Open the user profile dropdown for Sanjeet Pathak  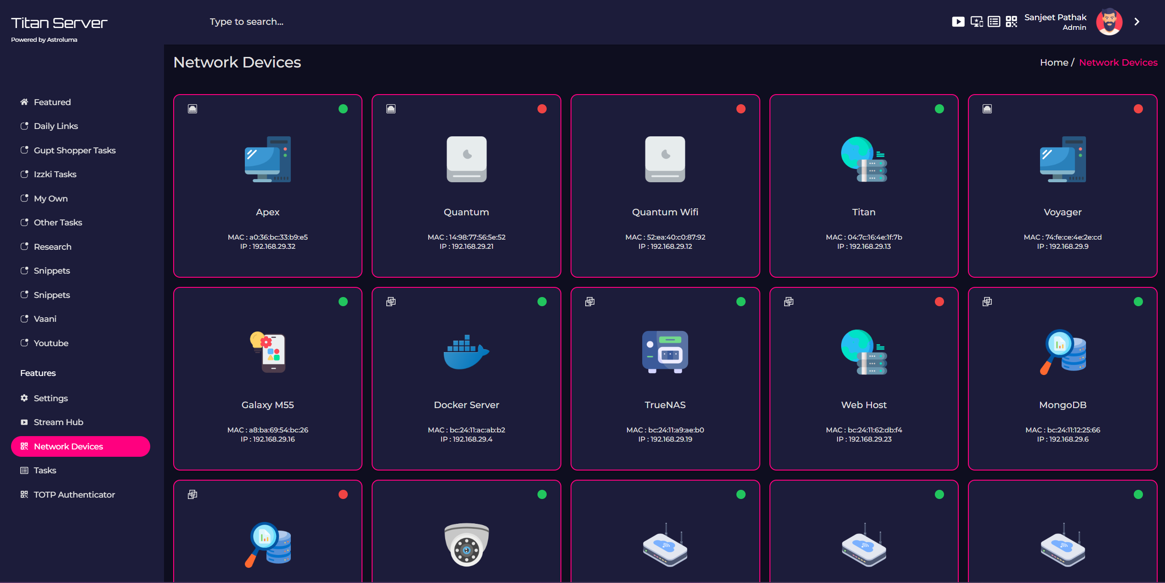1055,21
